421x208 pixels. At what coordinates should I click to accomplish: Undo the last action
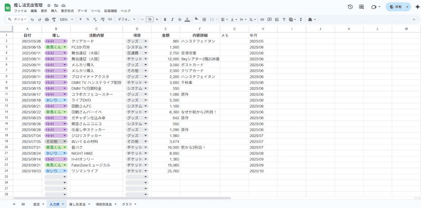32,19
